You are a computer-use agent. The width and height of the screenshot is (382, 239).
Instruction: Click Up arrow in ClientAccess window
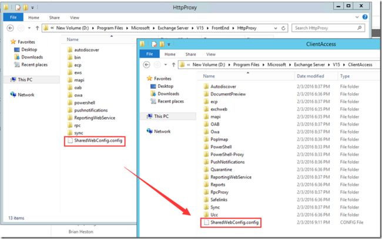point(173,64)
